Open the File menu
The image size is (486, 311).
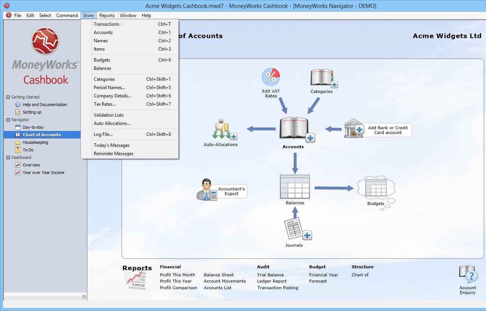(18, 15)
